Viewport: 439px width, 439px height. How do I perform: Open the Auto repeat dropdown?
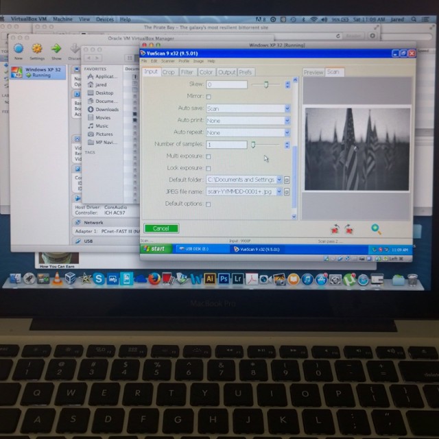point(248,132)
